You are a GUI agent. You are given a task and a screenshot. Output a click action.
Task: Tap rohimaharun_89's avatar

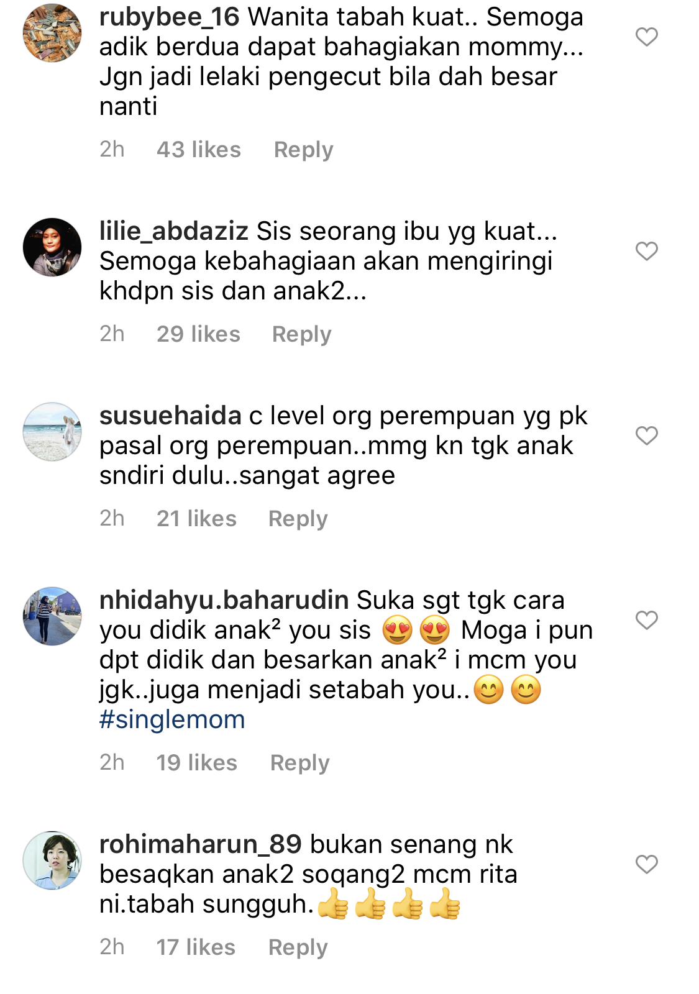pyautogui.click(x=52, y=860)
